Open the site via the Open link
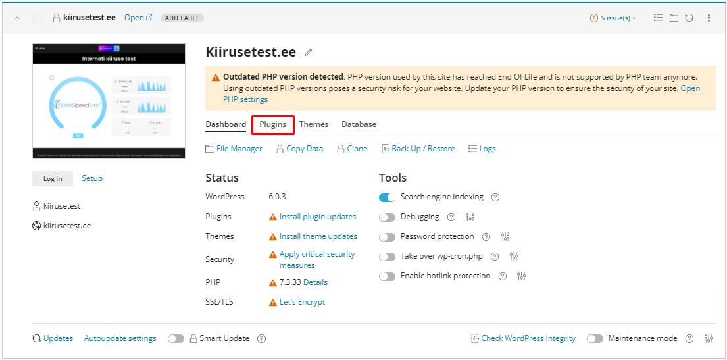The height and width of the screenshot is (360, 727). [x=138, y=18]
